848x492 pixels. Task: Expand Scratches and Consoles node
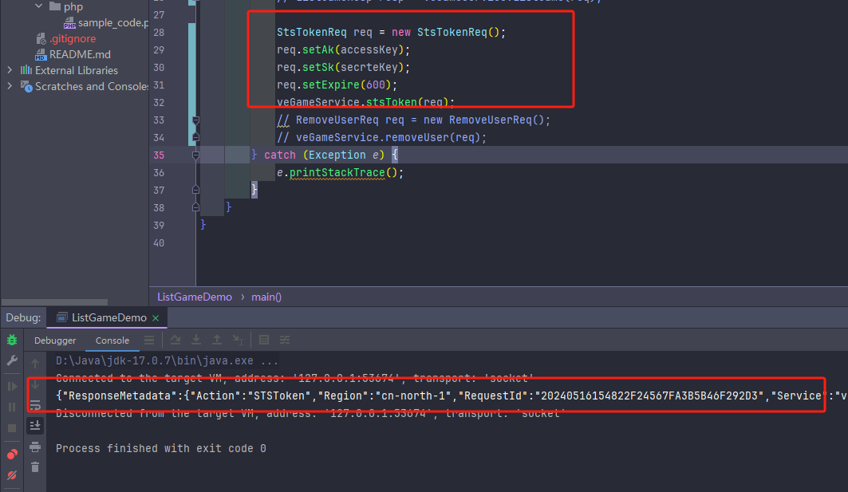(x=10, y=86)
